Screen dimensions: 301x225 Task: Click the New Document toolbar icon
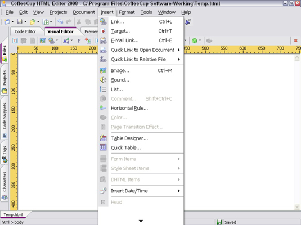7,22
